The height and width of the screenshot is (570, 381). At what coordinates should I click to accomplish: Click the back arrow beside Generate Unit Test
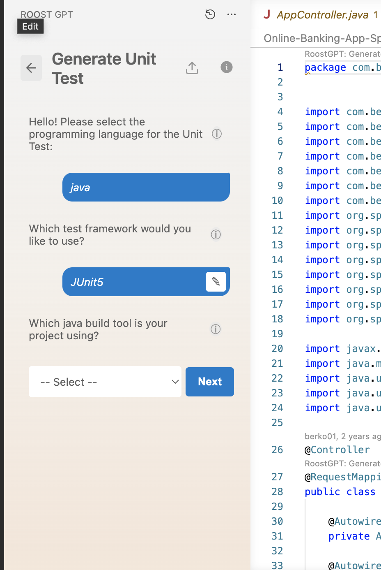tap(31, 68)
